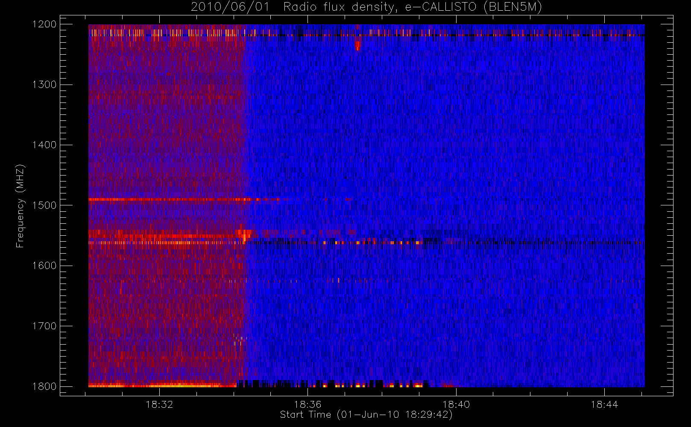
Task: Click the 18:36 time tick label
Action: pos(307,404)
